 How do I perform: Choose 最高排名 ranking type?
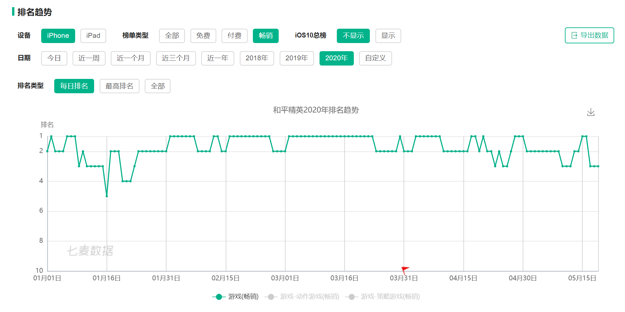(x=119, y=86)
